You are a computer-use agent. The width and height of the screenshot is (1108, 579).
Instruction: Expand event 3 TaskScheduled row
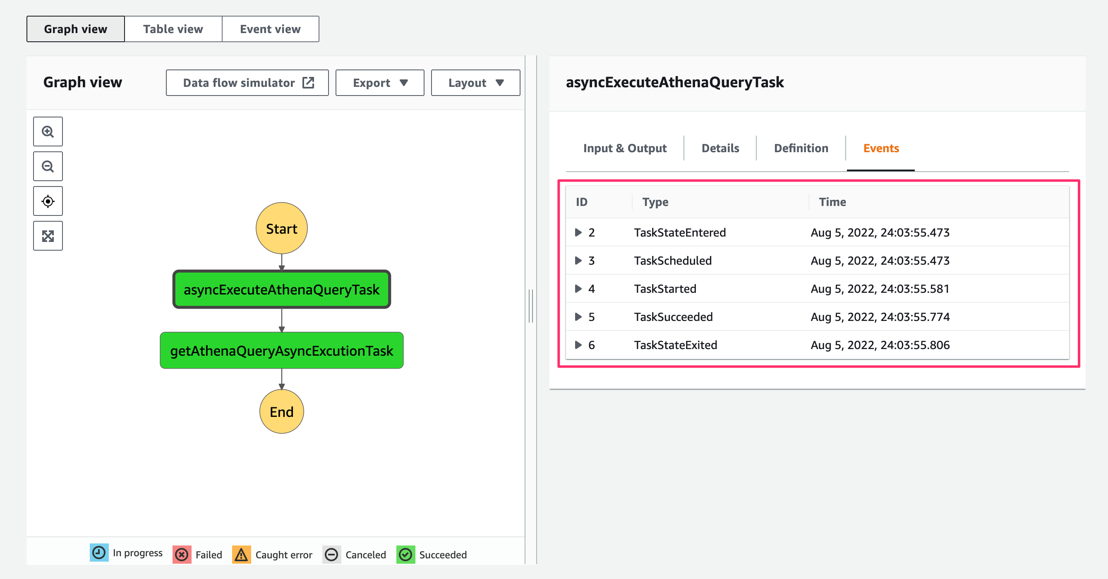pyautogui.click(x=578, y=261)
